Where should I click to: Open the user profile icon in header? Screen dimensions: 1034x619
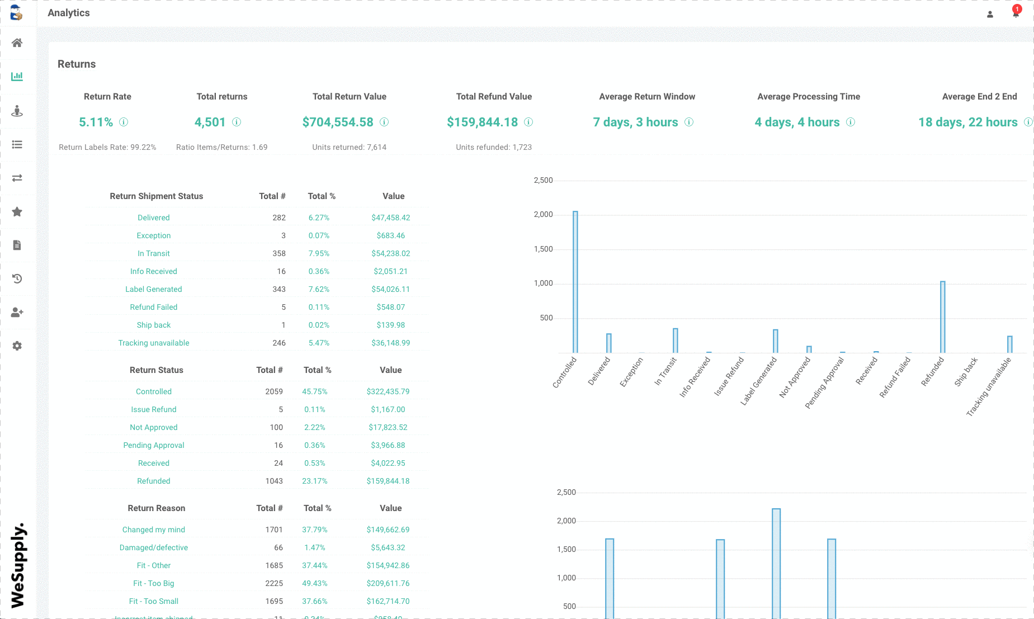tap(990, 15)
